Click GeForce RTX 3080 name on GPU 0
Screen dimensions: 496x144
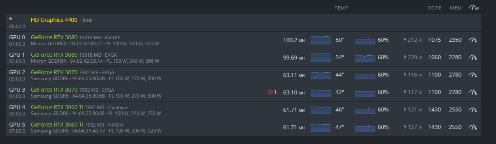click(x=54, y=37)
